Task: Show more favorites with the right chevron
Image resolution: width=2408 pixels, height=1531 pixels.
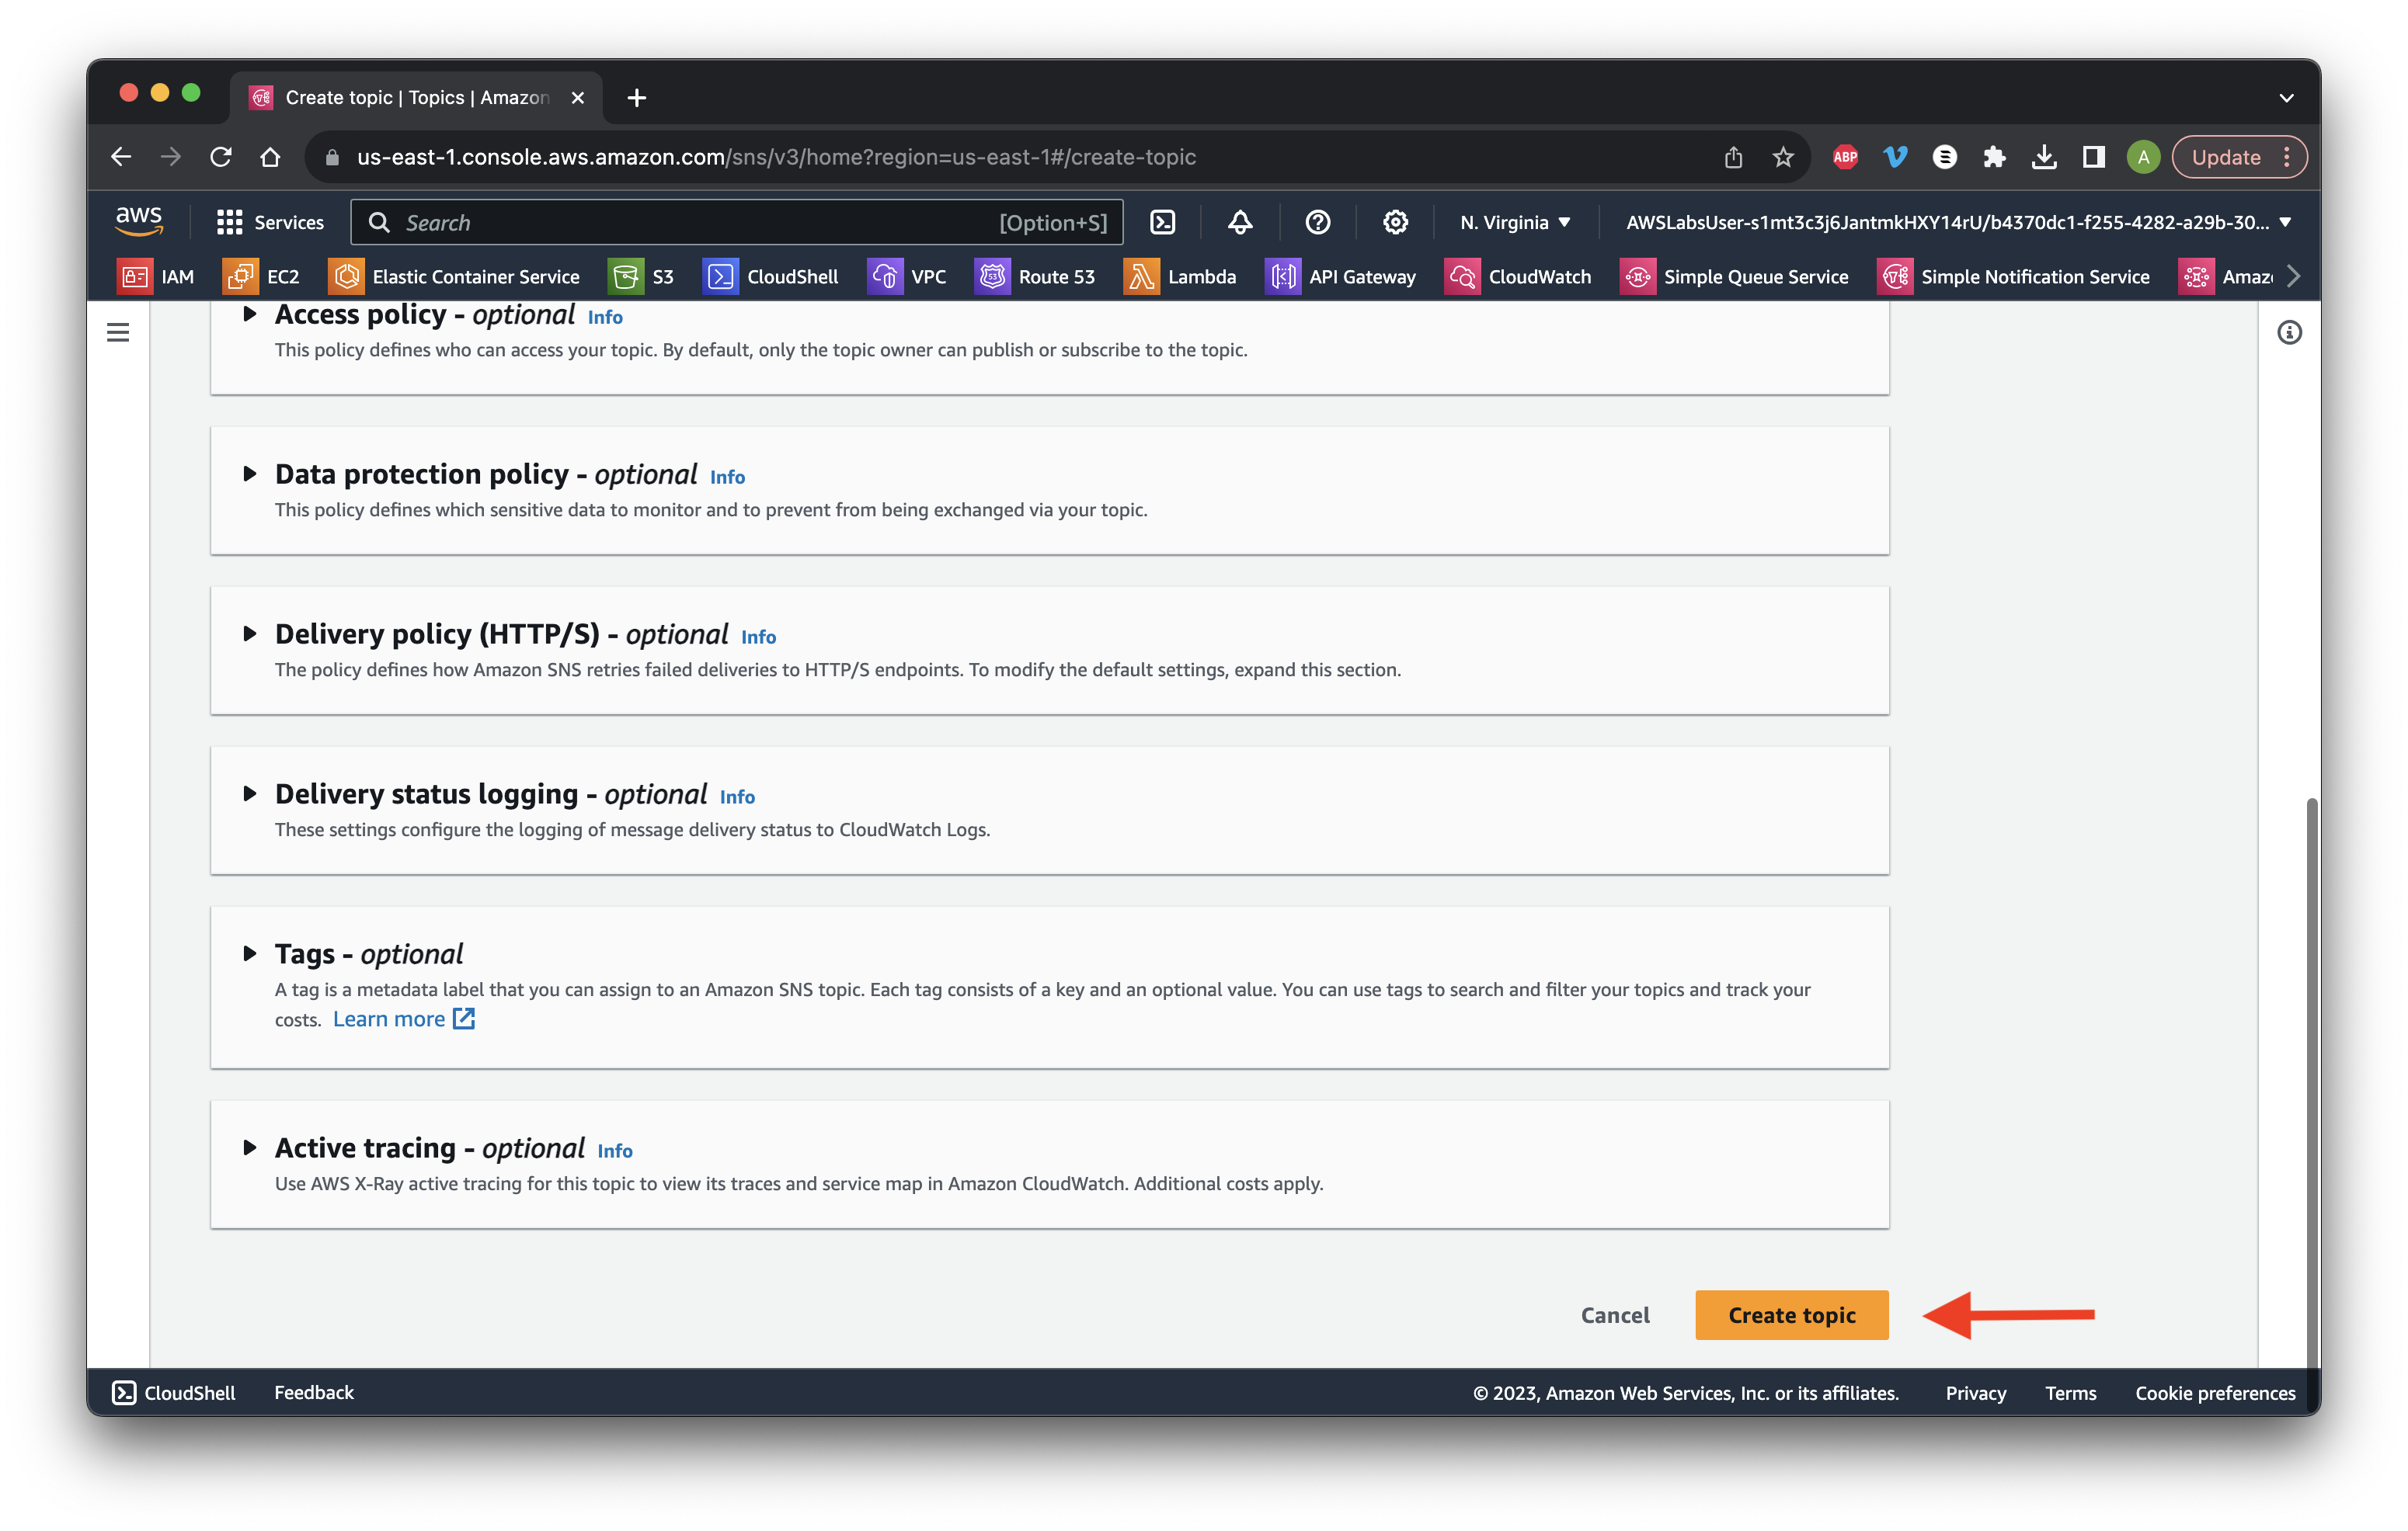Action: click(2294, 277)
